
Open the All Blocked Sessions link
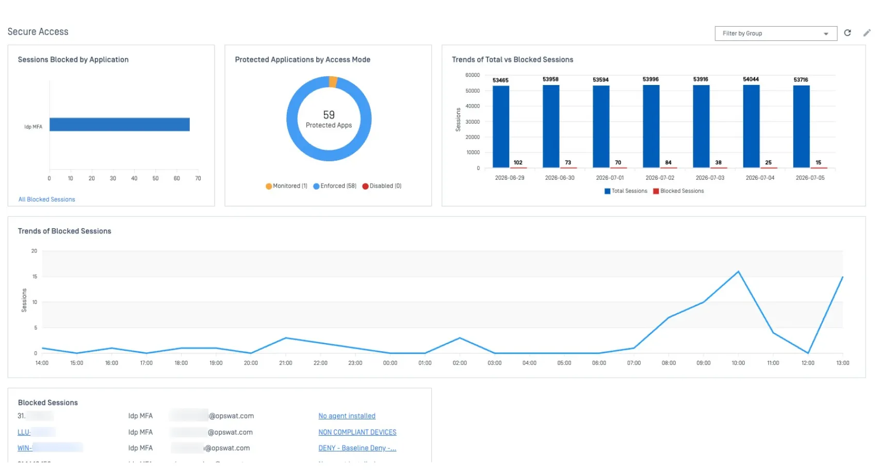click(x=47, y=199)
